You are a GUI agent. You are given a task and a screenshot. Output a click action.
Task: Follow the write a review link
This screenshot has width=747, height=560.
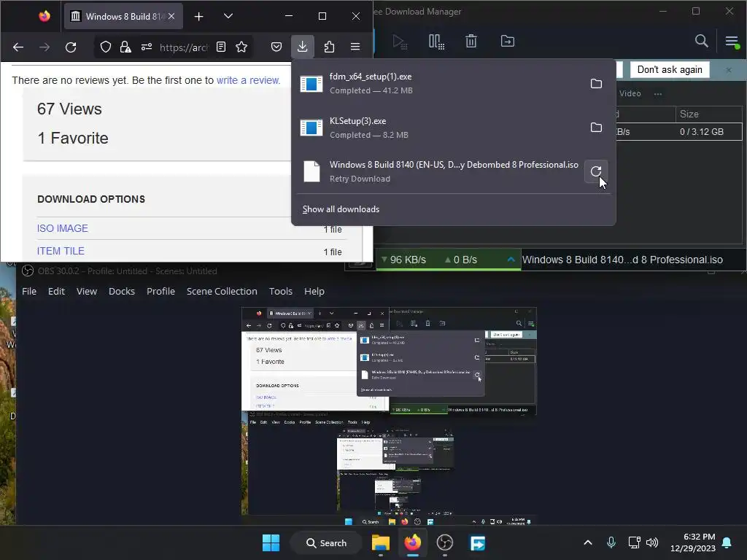click(x=248, y=80)
